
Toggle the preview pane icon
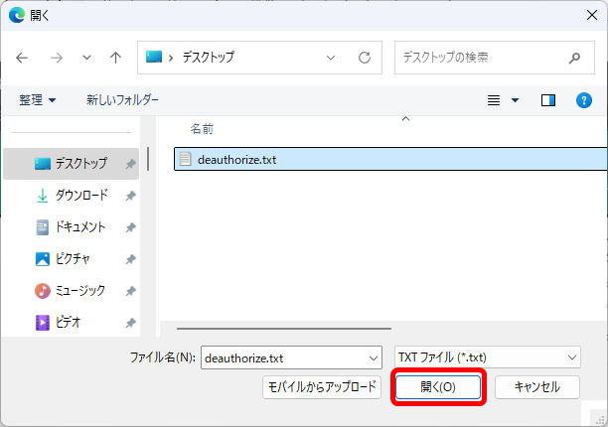tap(547, 100)
